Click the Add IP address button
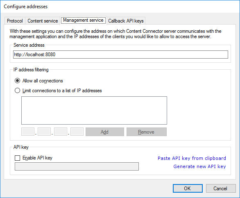The image size is (240, 198). point(105,132)
